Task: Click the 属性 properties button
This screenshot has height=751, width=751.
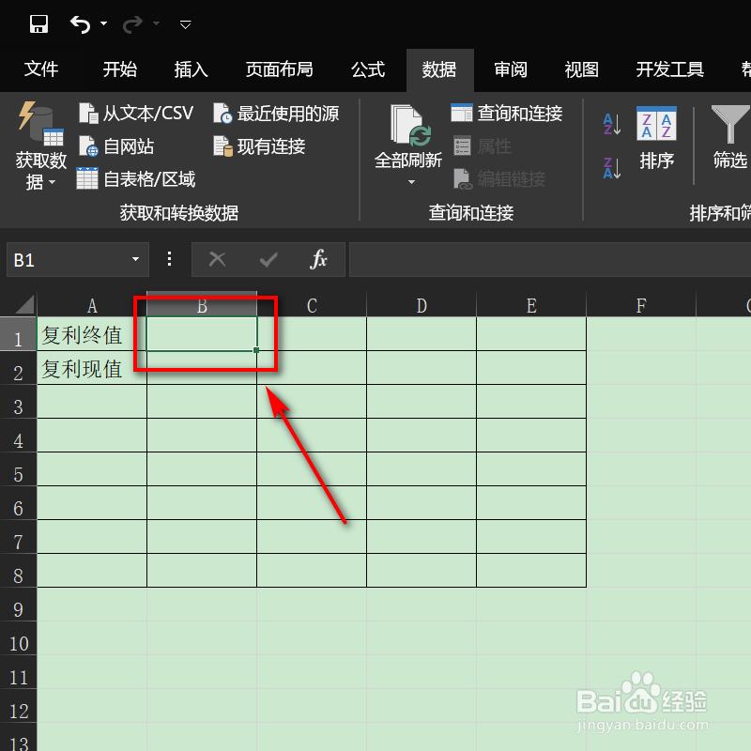Action: pos(483,146)
